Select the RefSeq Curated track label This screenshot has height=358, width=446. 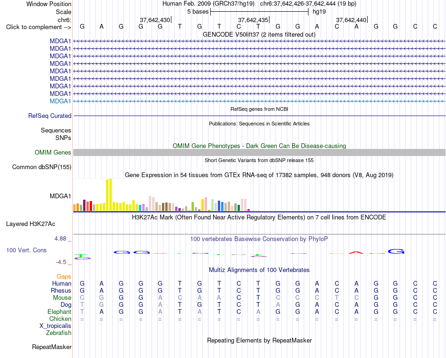50,116
